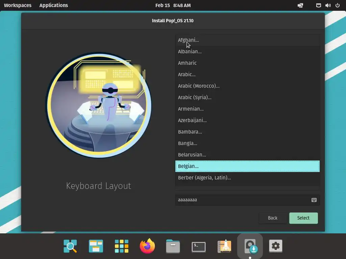Click the highlighted Belgian... layout row
Screen dimensions: 346x259
click(247, 166)
